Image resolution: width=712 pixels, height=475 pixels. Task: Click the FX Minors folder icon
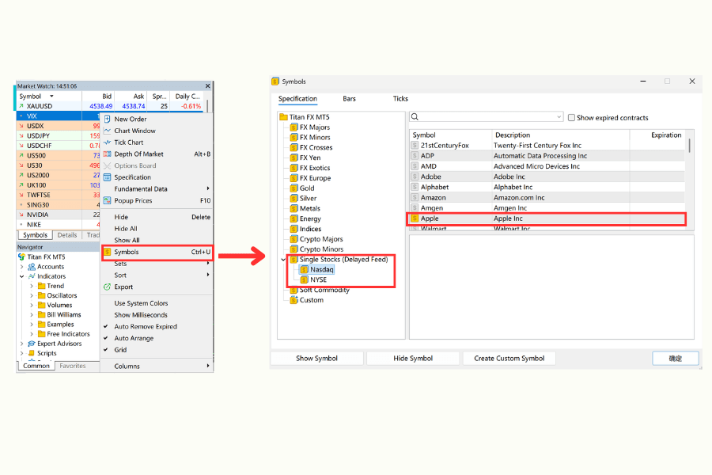pyautogui.click(x=294, y=137)
